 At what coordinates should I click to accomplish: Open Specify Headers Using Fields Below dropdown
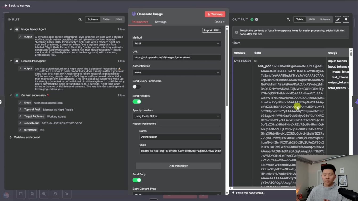point(177,116)
